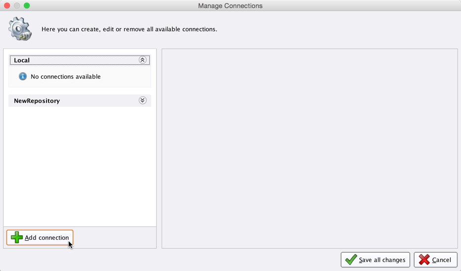Viewport: 461px width, 271px height.
Task: Select the NewRepository header label
Action: pos(37,101)
